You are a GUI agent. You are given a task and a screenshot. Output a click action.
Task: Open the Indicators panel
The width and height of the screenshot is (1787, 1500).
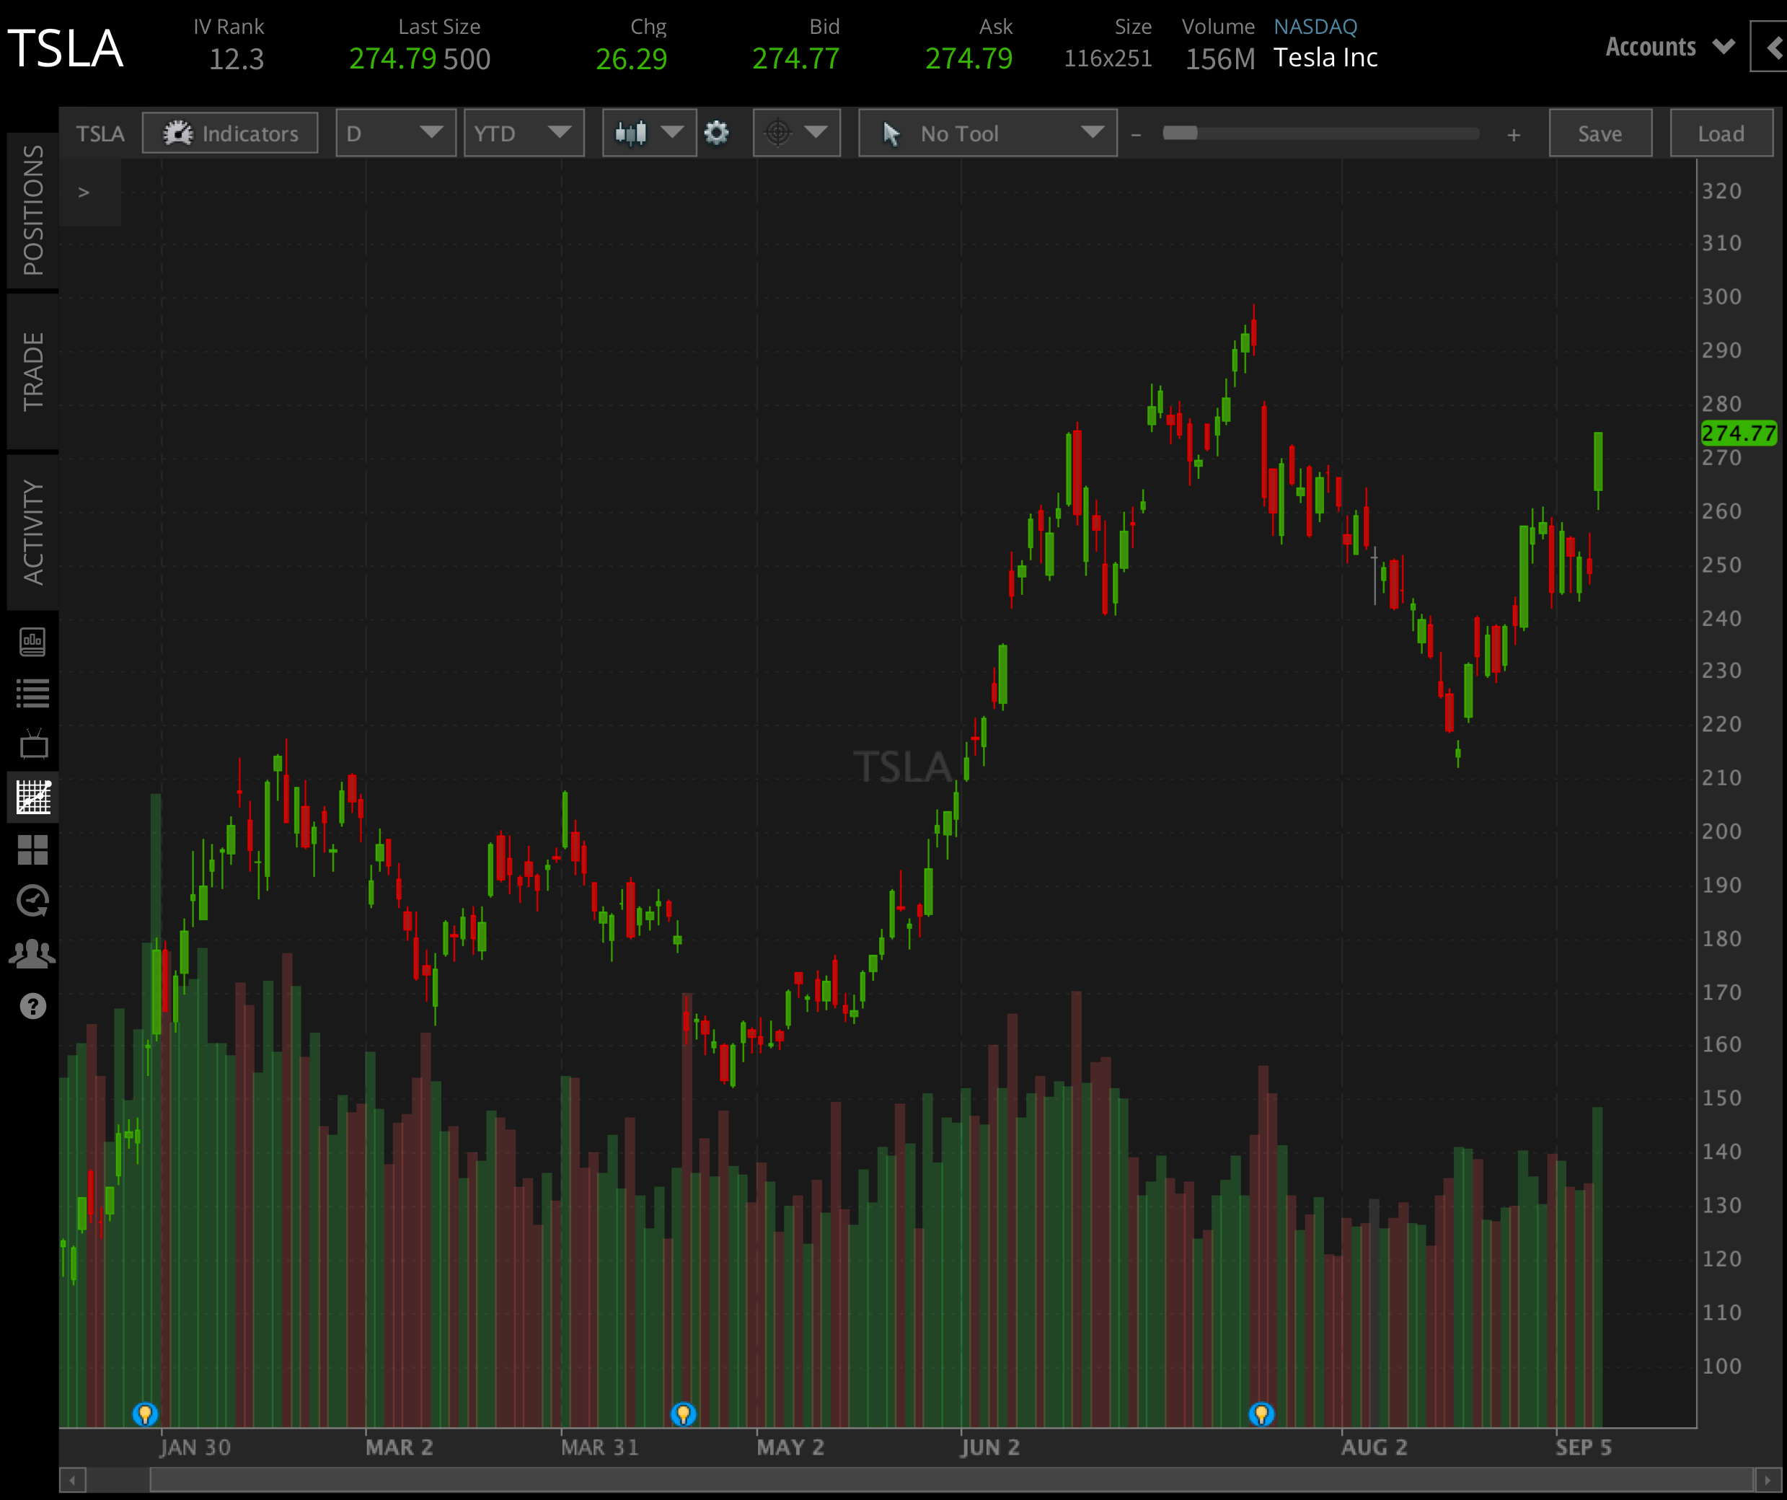coord(230,133)
